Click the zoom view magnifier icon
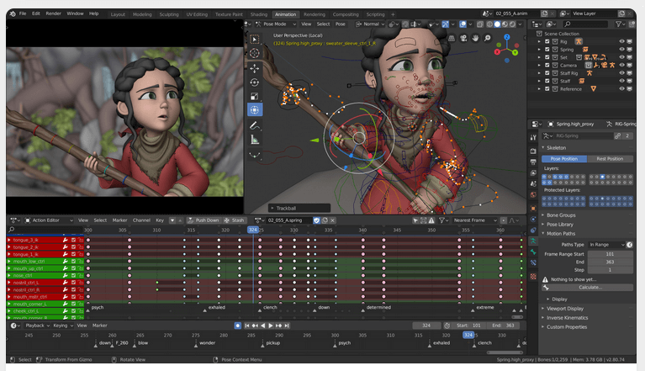This screenshot has height=371, width=645. (487, 38)
